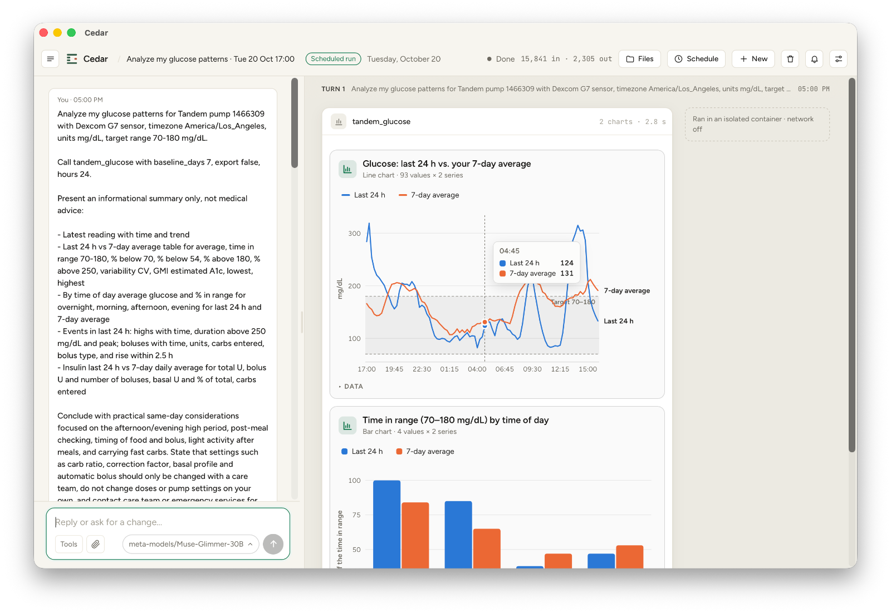Expand the DATA section under the line chart
This screenshot has width=891, height=613.
(351, 387)
